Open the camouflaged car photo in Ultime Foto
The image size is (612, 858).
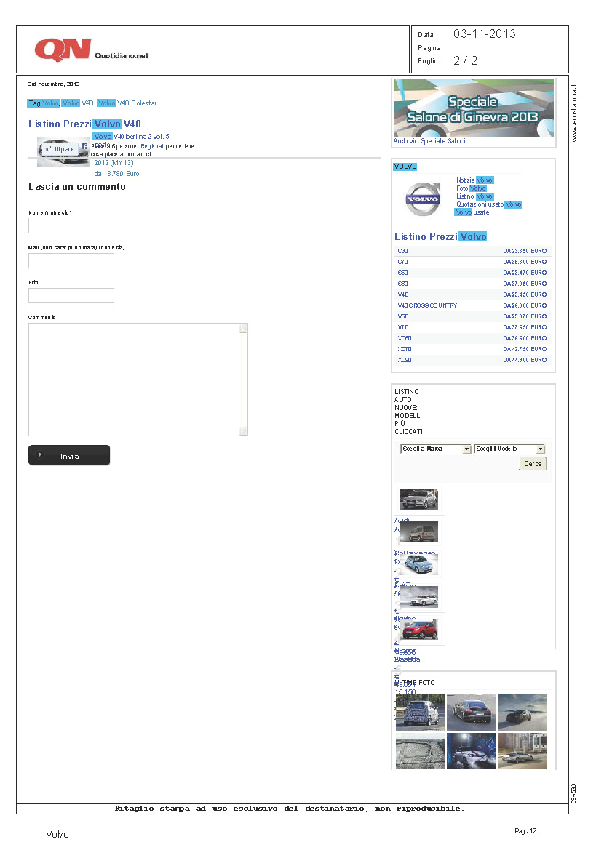pos(420,712)
